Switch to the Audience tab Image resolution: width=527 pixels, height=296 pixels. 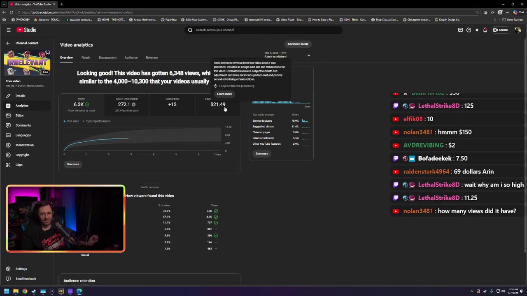pyautogui.click(x=131, y=58)
